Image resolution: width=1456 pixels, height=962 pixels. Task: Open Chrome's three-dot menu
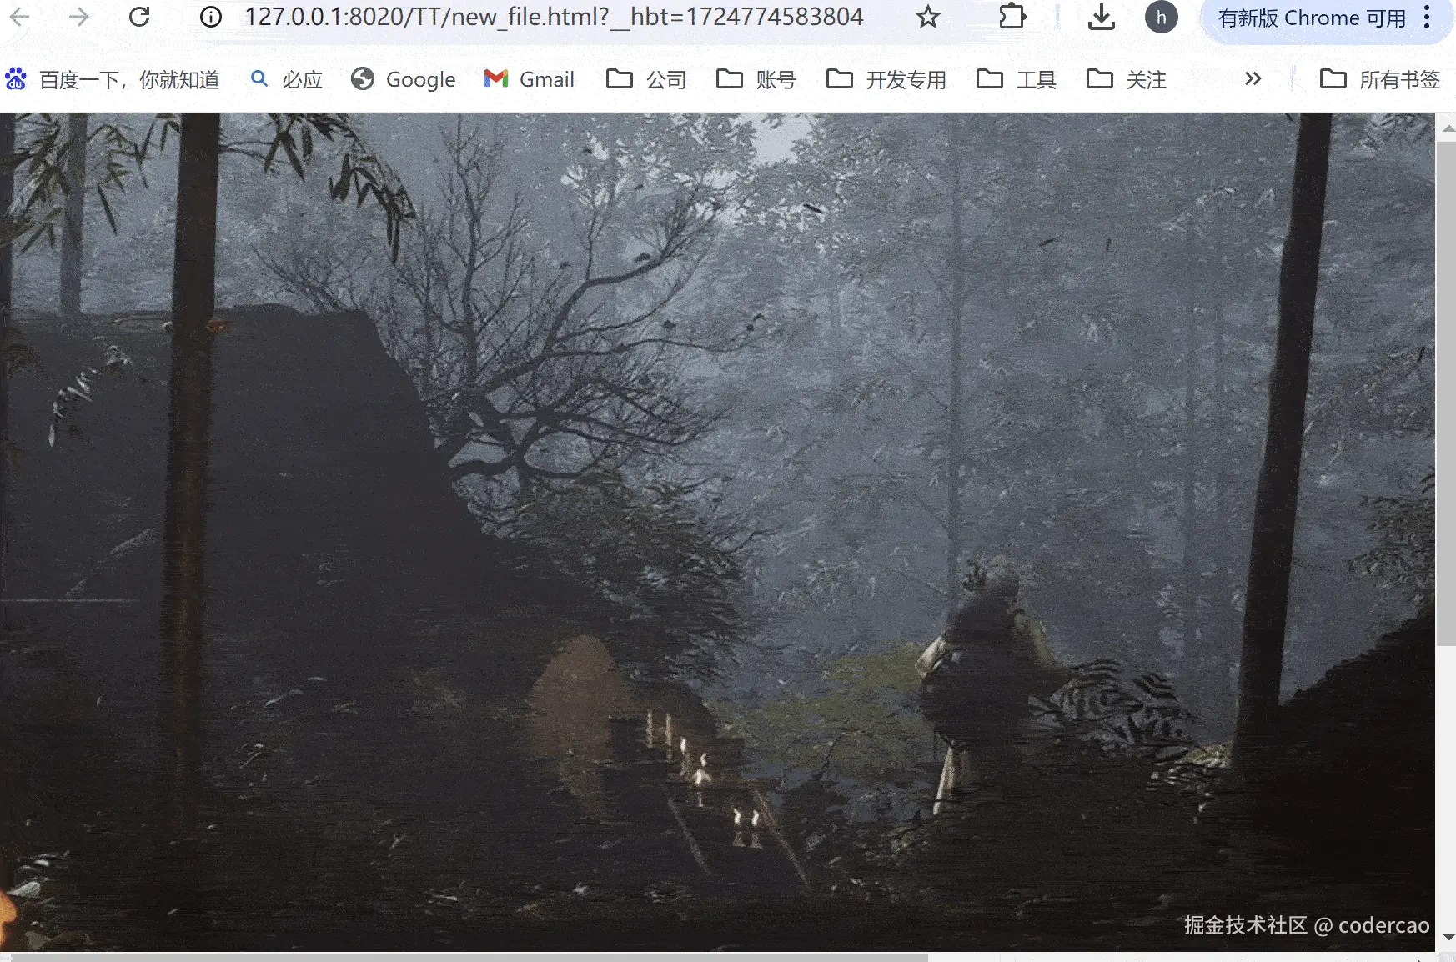point(1427,18)
